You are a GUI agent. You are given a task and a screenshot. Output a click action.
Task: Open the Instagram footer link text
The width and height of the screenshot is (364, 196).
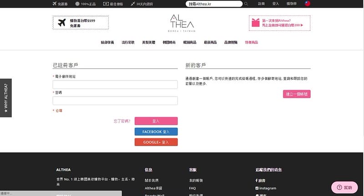pyautogui.click(x=268, y=188)
